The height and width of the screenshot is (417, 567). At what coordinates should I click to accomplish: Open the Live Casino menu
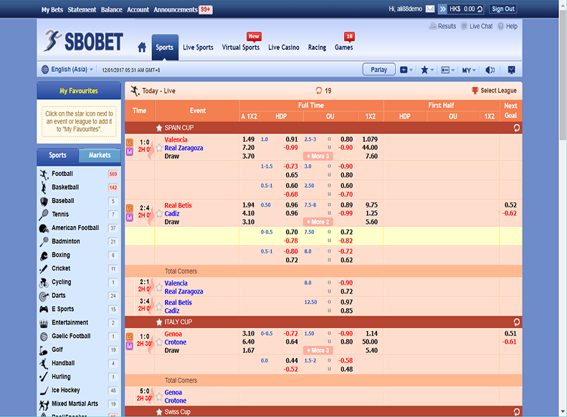click(x=284, y=47)
